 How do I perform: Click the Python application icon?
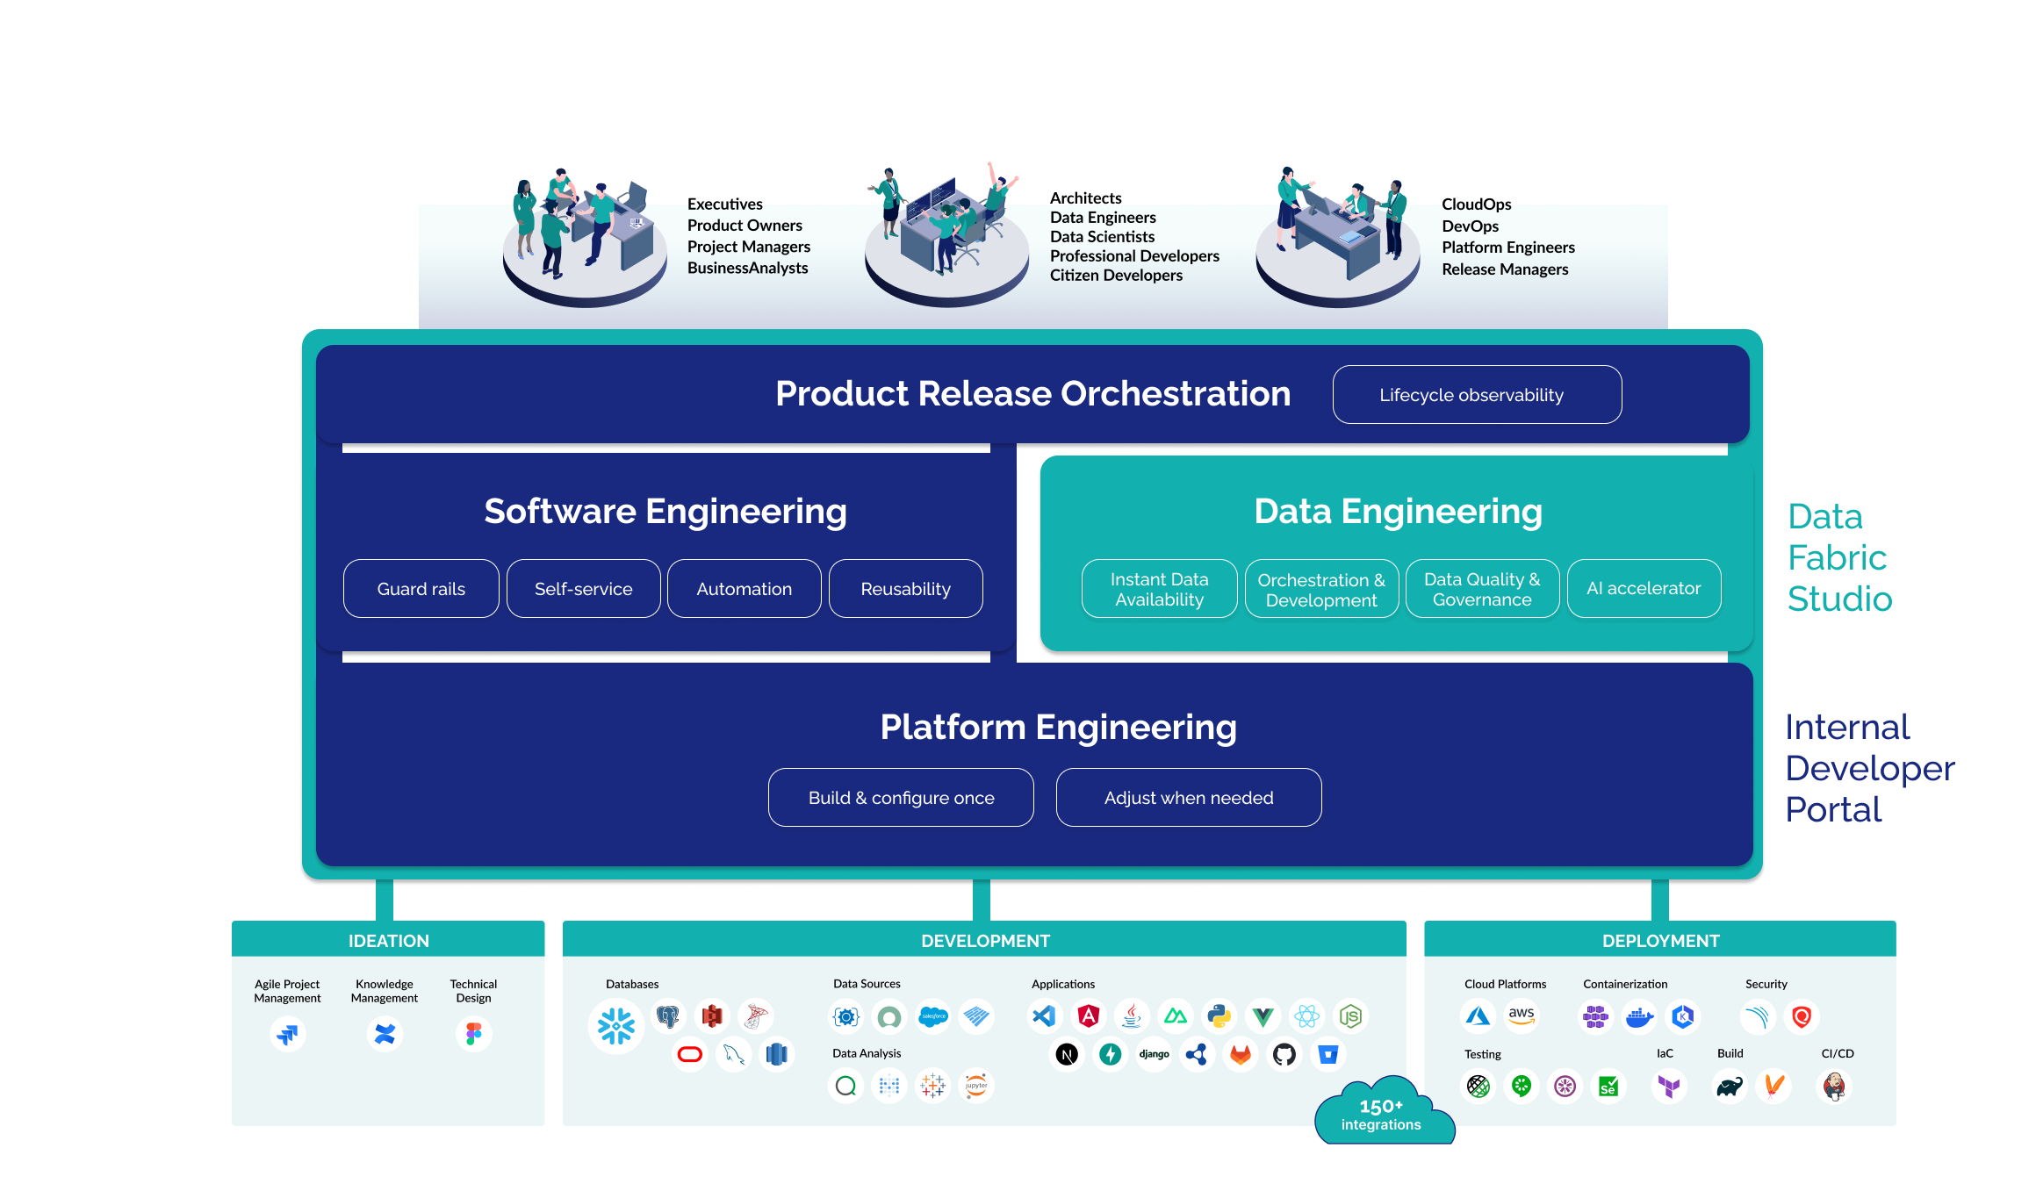coord(1219,1015)
